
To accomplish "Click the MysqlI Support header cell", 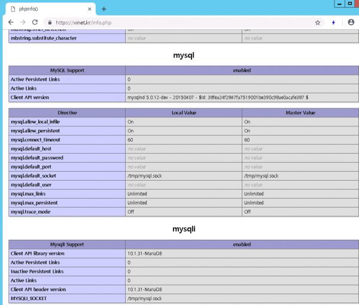I will click(x=67, y=245).
